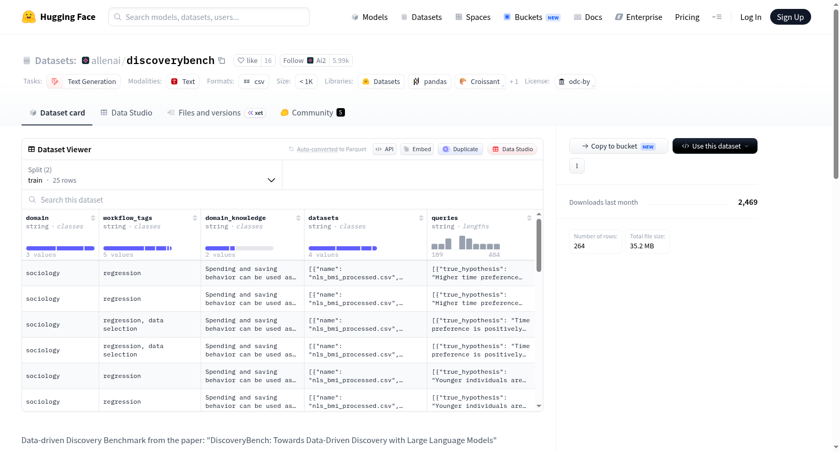Open the Files and versions tab
The image size is (840, 452).
[216, 113]
